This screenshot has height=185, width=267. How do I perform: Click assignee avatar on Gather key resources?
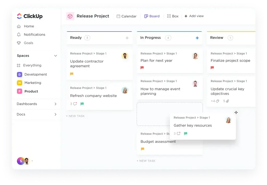tap(228, 120)
